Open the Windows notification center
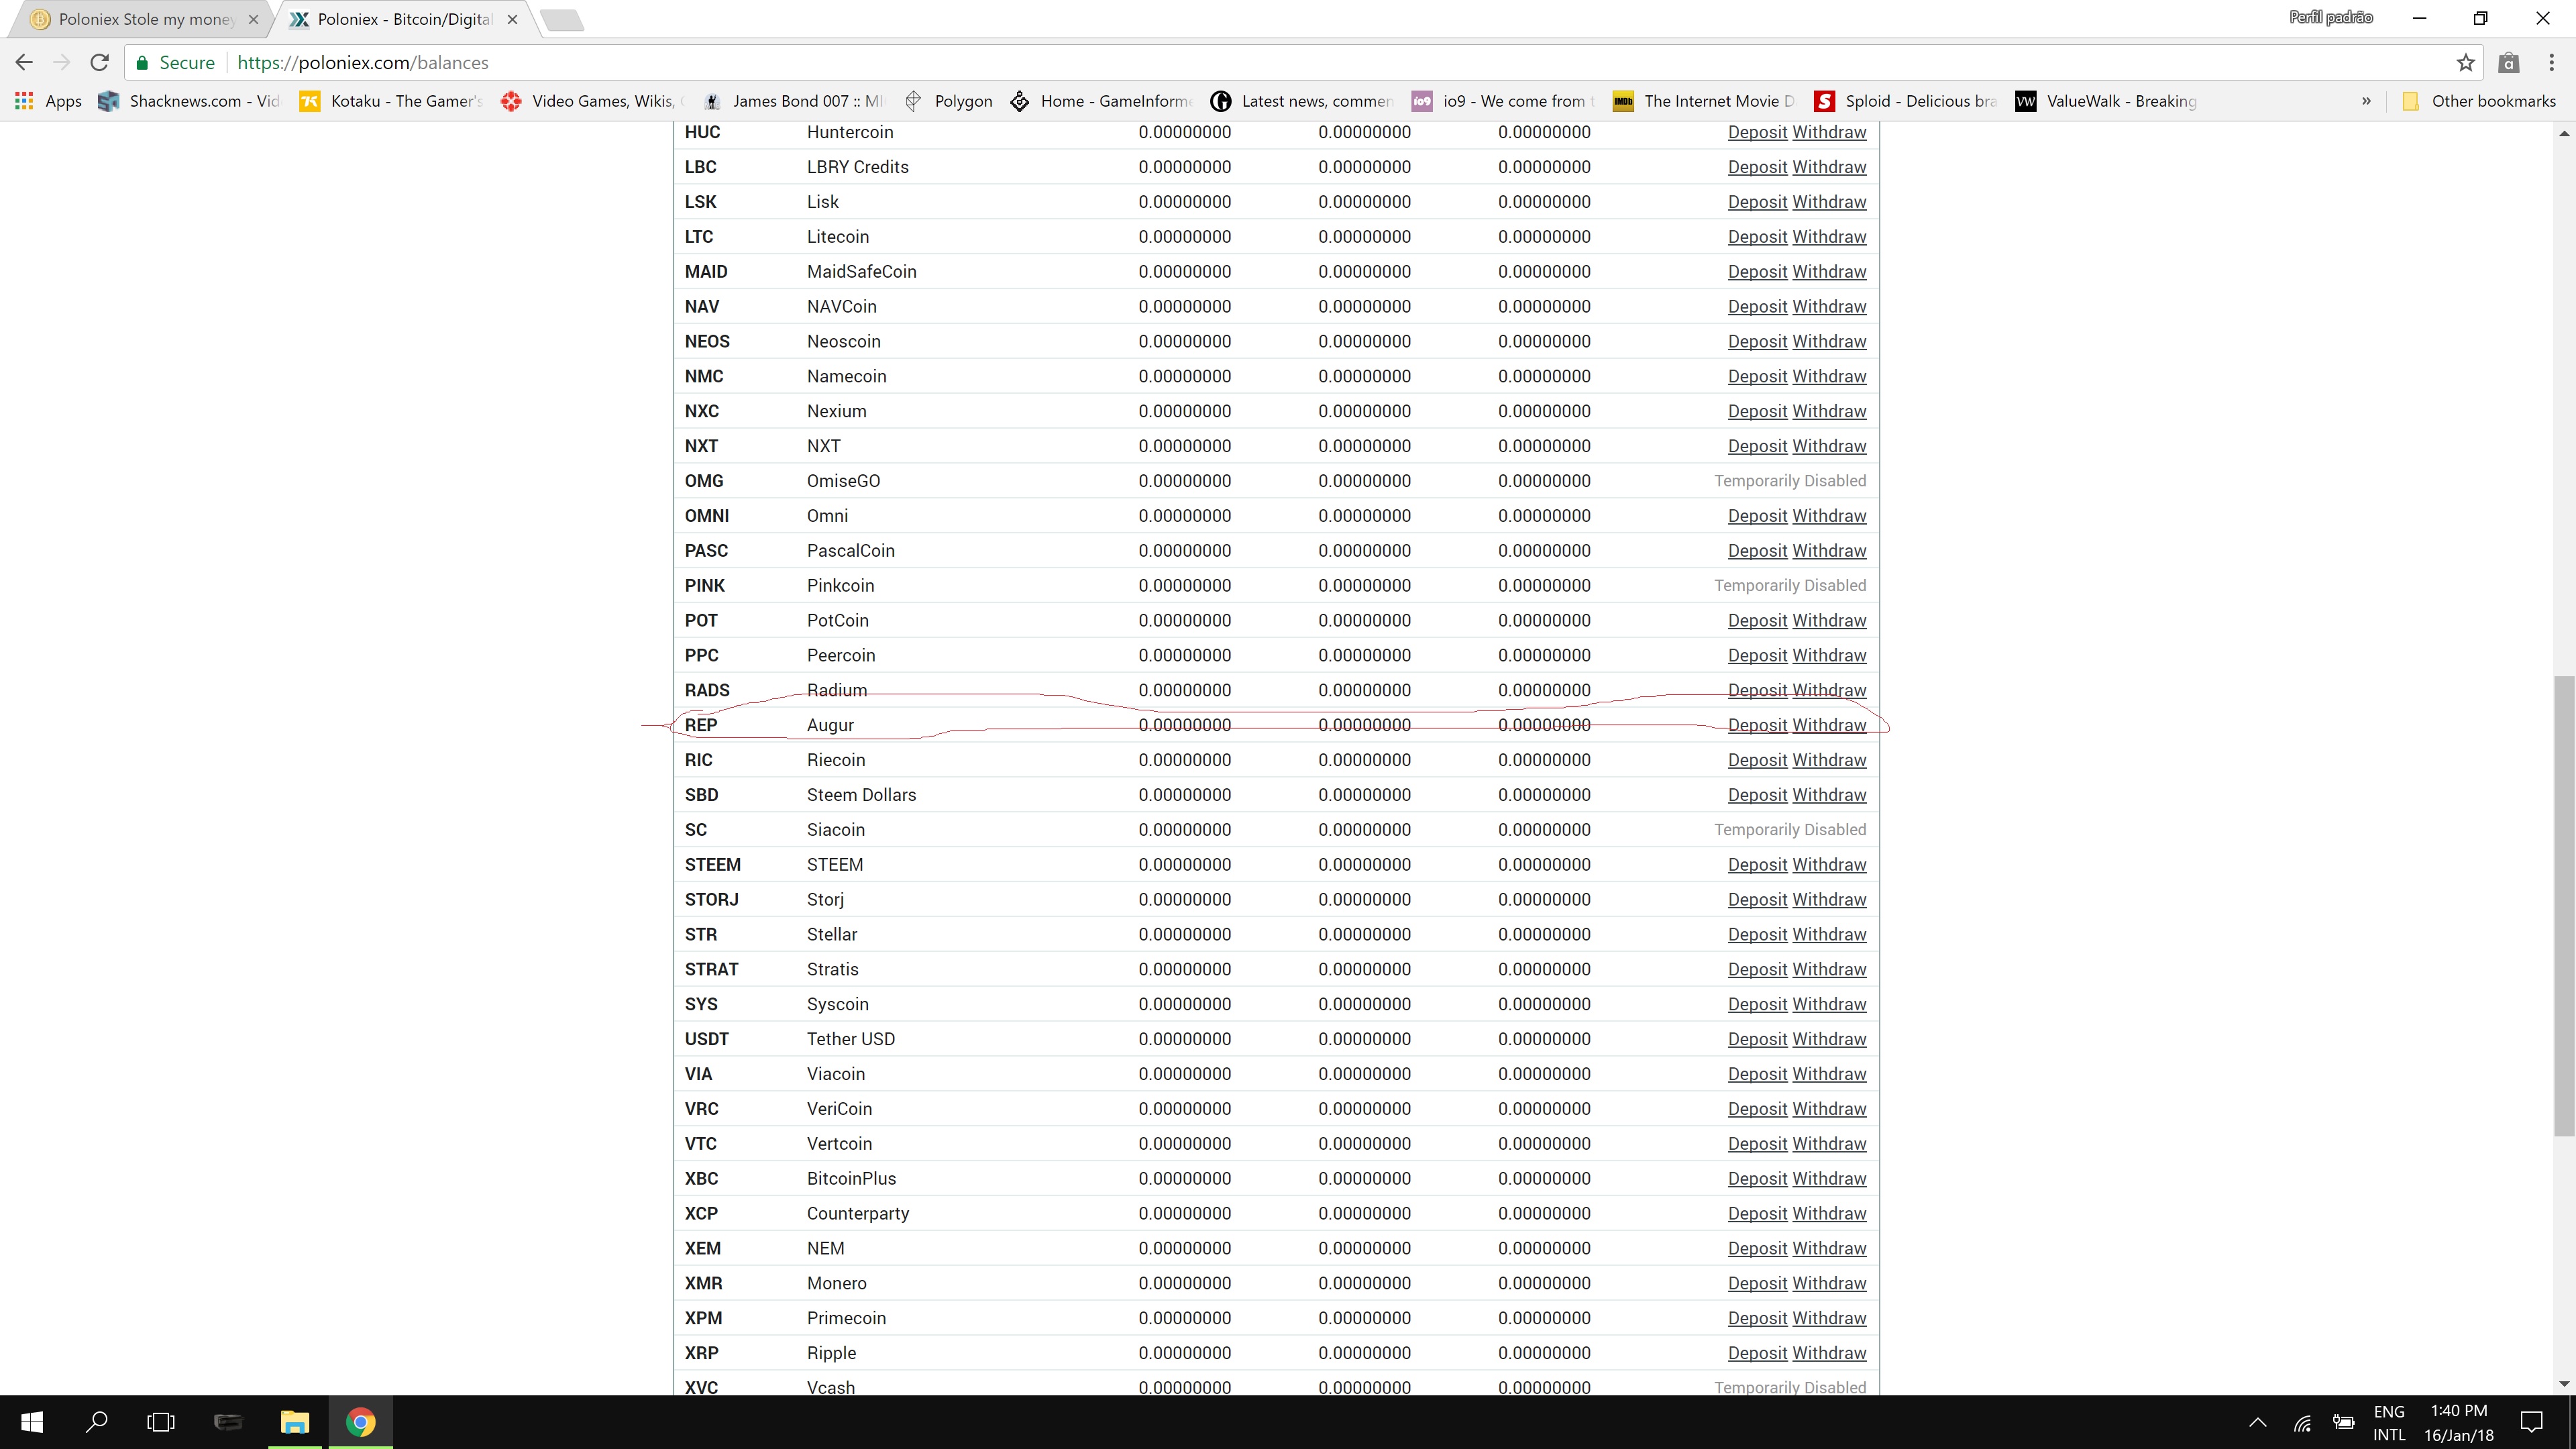The image size is (2576, 1449). click(2532, 1422)
